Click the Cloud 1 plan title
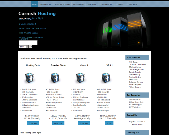 [x=84, y=65]
